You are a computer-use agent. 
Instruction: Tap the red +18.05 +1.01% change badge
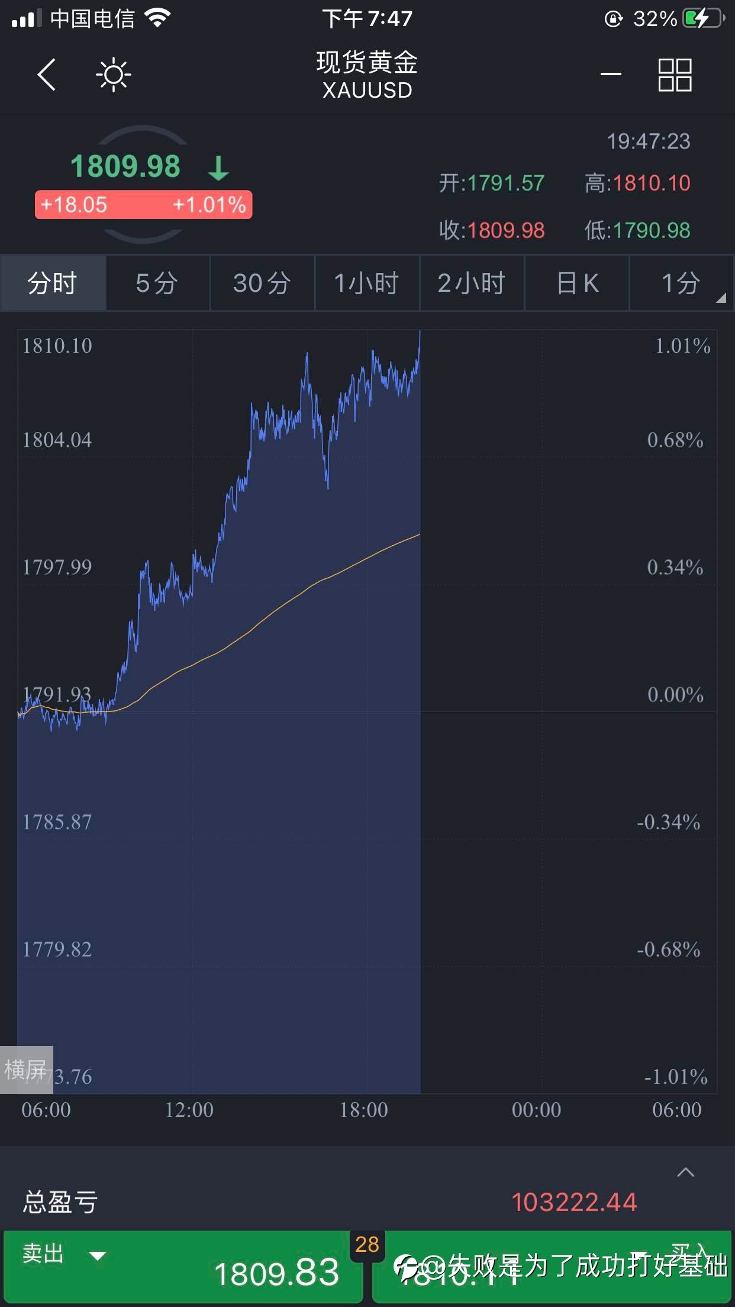point(144,205)
